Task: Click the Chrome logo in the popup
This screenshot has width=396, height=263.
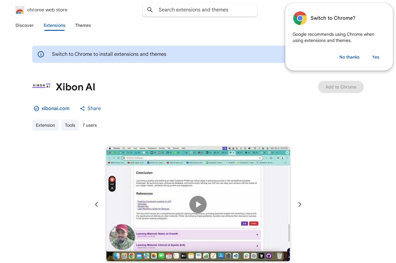Action: 300,18
